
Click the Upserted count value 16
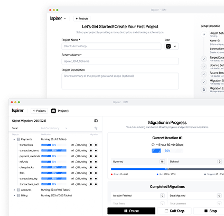(x=162, y=161)
